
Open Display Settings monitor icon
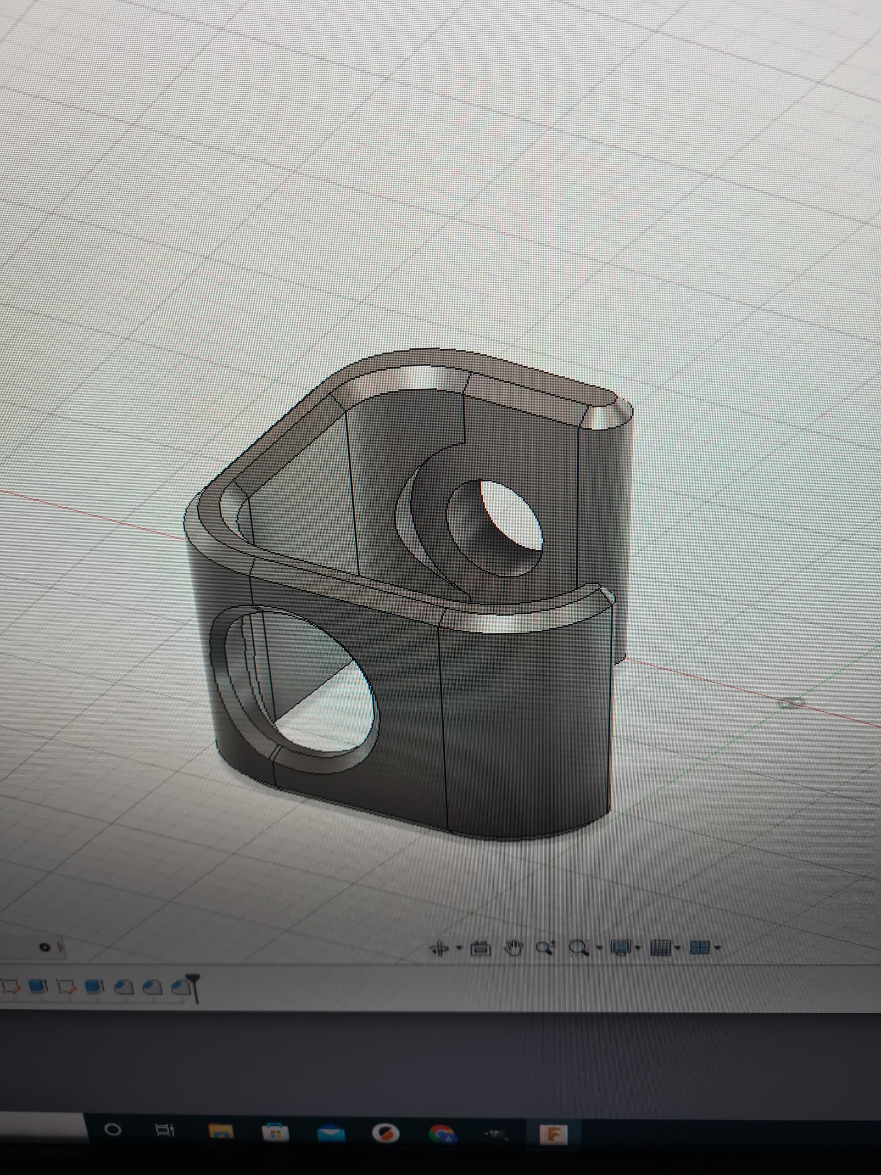point(620,947)
